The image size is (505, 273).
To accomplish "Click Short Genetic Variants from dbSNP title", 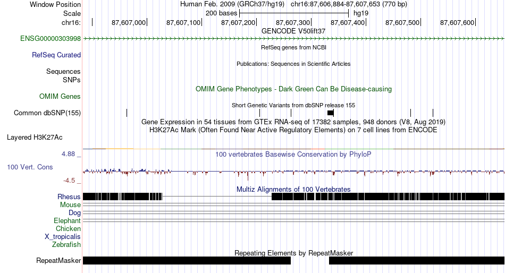I will 293,105.
